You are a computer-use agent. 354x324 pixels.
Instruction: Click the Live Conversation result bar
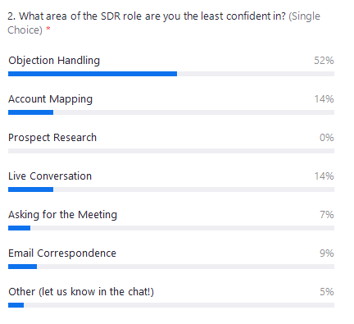pos(171,189)
